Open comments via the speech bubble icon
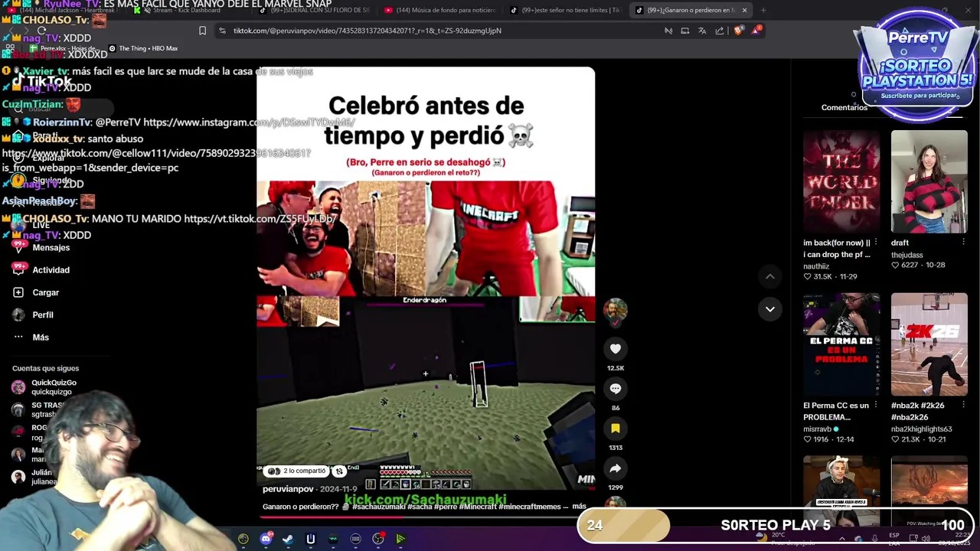 pyautogui.click(x=616, y=389)
